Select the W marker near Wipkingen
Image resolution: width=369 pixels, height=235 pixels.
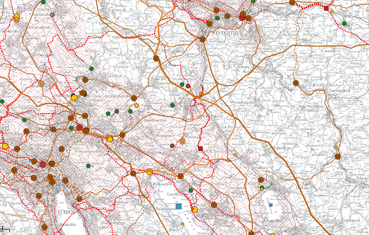(17, 149)
